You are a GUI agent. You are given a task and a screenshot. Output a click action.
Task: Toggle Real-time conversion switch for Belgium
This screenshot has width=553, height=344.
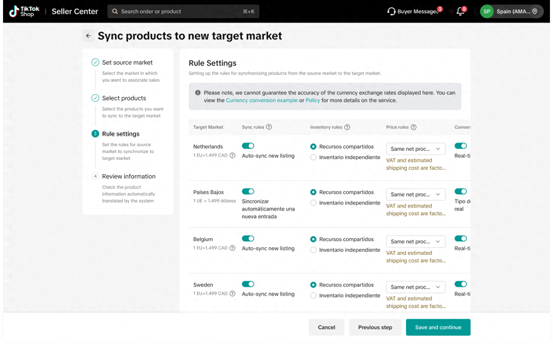click(x=461, y=238)
